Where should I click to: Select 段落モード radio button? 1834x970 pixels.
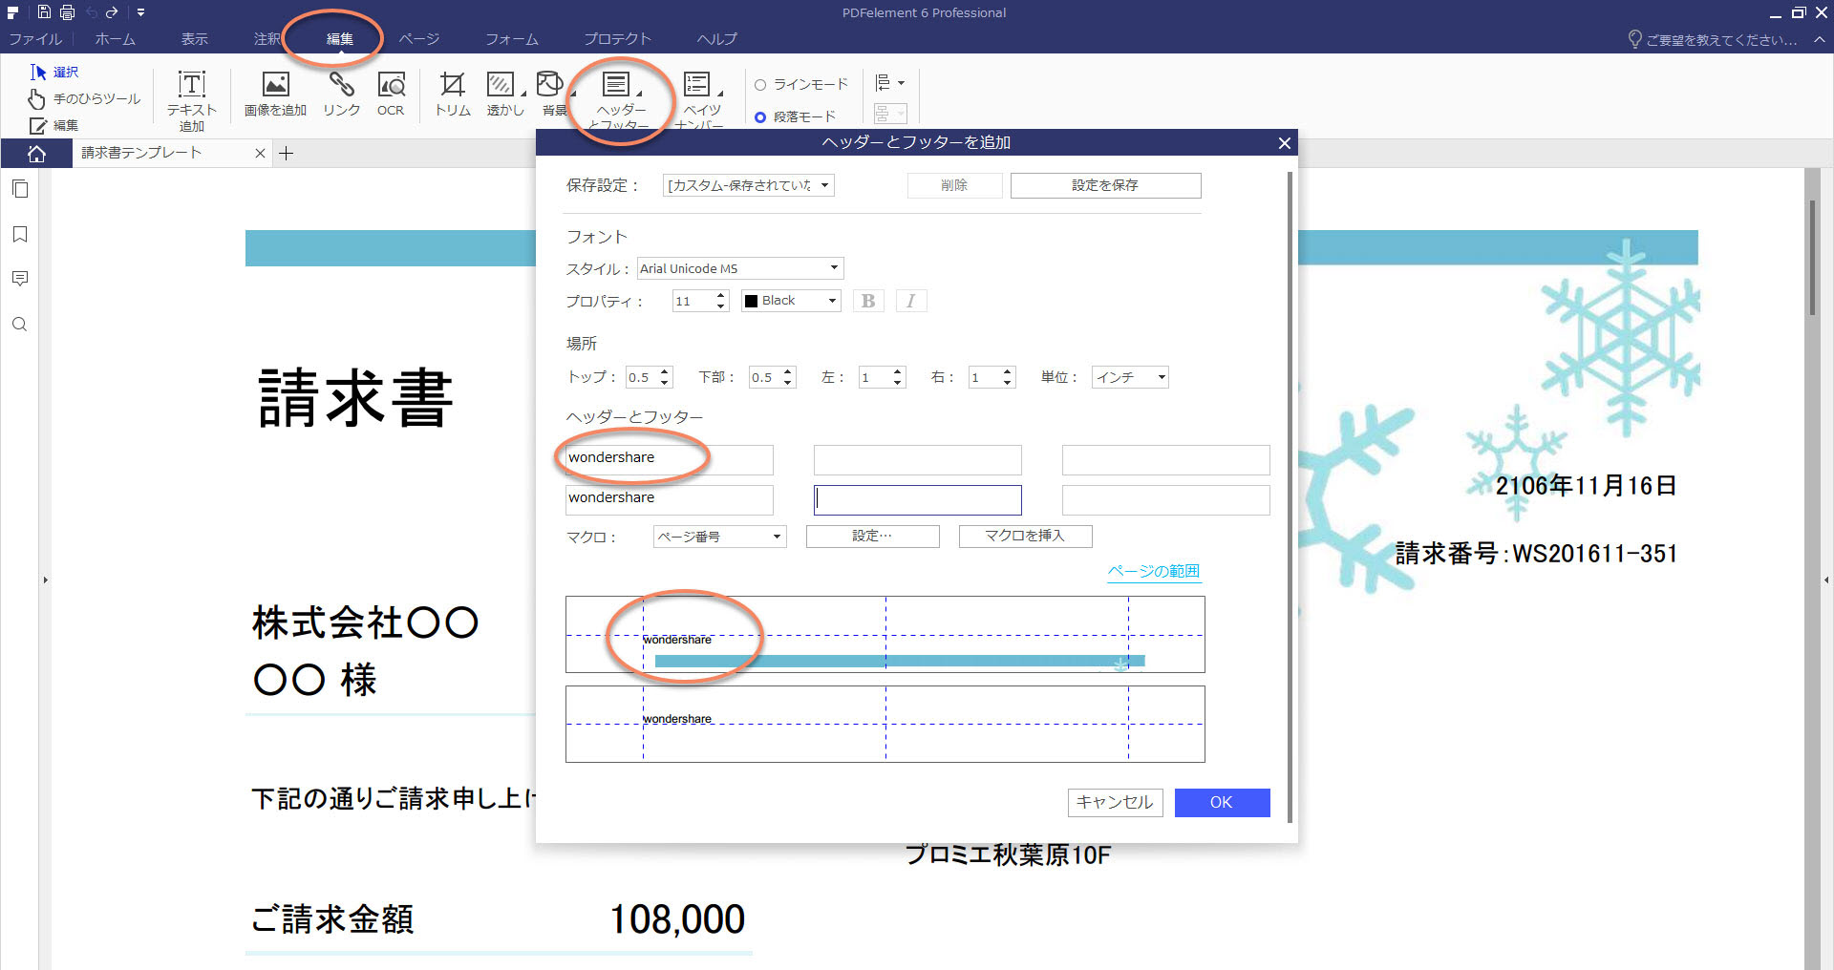coord(760,117)
